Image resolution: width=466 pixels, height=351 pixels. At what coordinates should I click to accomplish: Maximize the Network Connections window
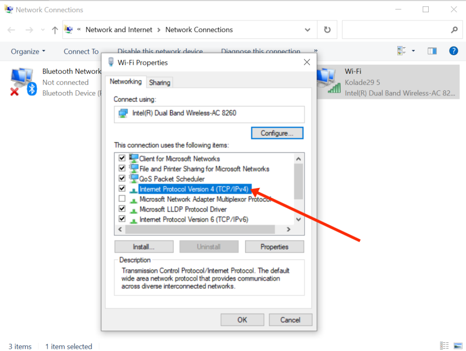tap(426, 9)
